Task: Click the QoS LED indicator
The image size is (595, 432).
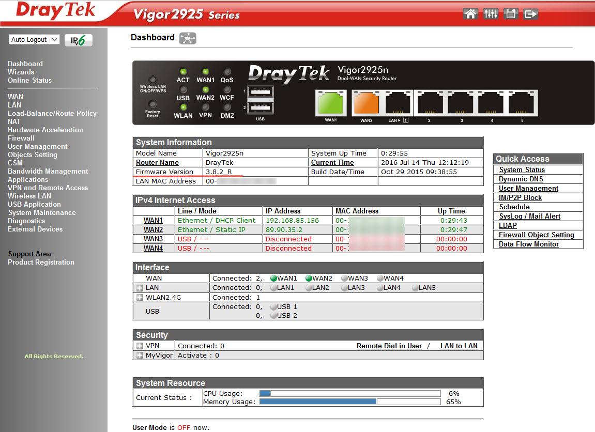Action: pyautogui.click(x=227, y=71)
